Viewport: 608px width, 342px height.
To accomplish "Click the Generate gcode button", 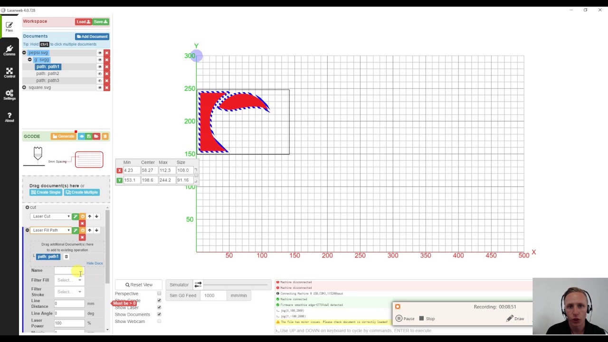I will coord(64,136).
